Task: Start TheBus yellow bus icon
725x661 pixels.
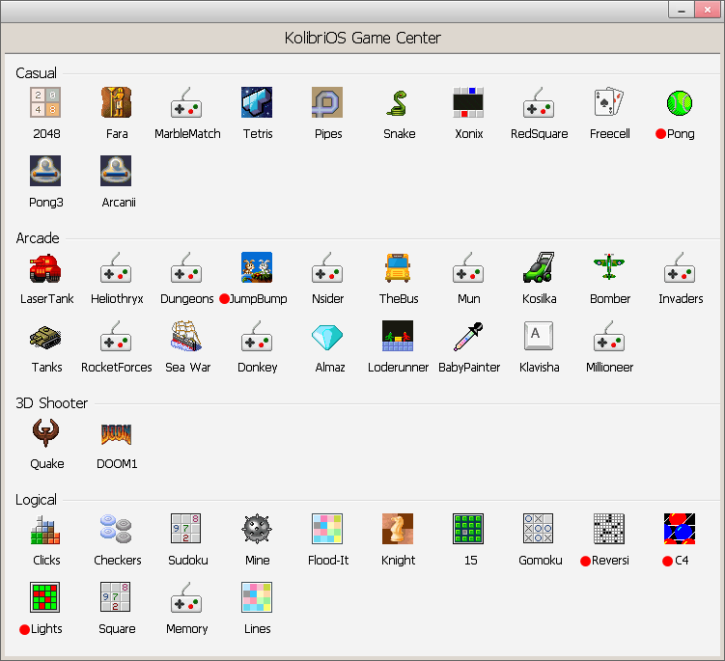Action: (398, 267)
